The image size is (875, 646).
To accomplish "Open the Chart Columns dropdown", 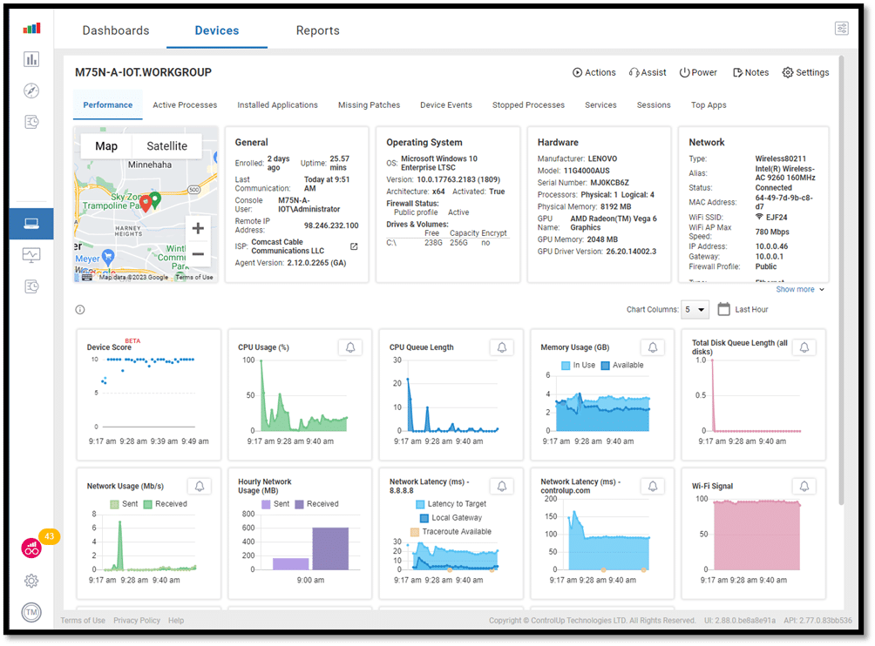I will 695,309.
